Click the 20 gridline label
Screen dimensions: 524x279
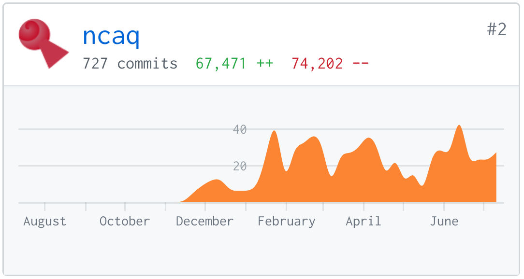coord(240,166)
